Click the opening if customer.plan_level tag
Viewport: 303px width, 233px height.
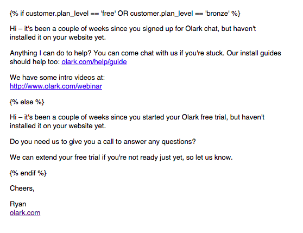(x=125, y=14)
